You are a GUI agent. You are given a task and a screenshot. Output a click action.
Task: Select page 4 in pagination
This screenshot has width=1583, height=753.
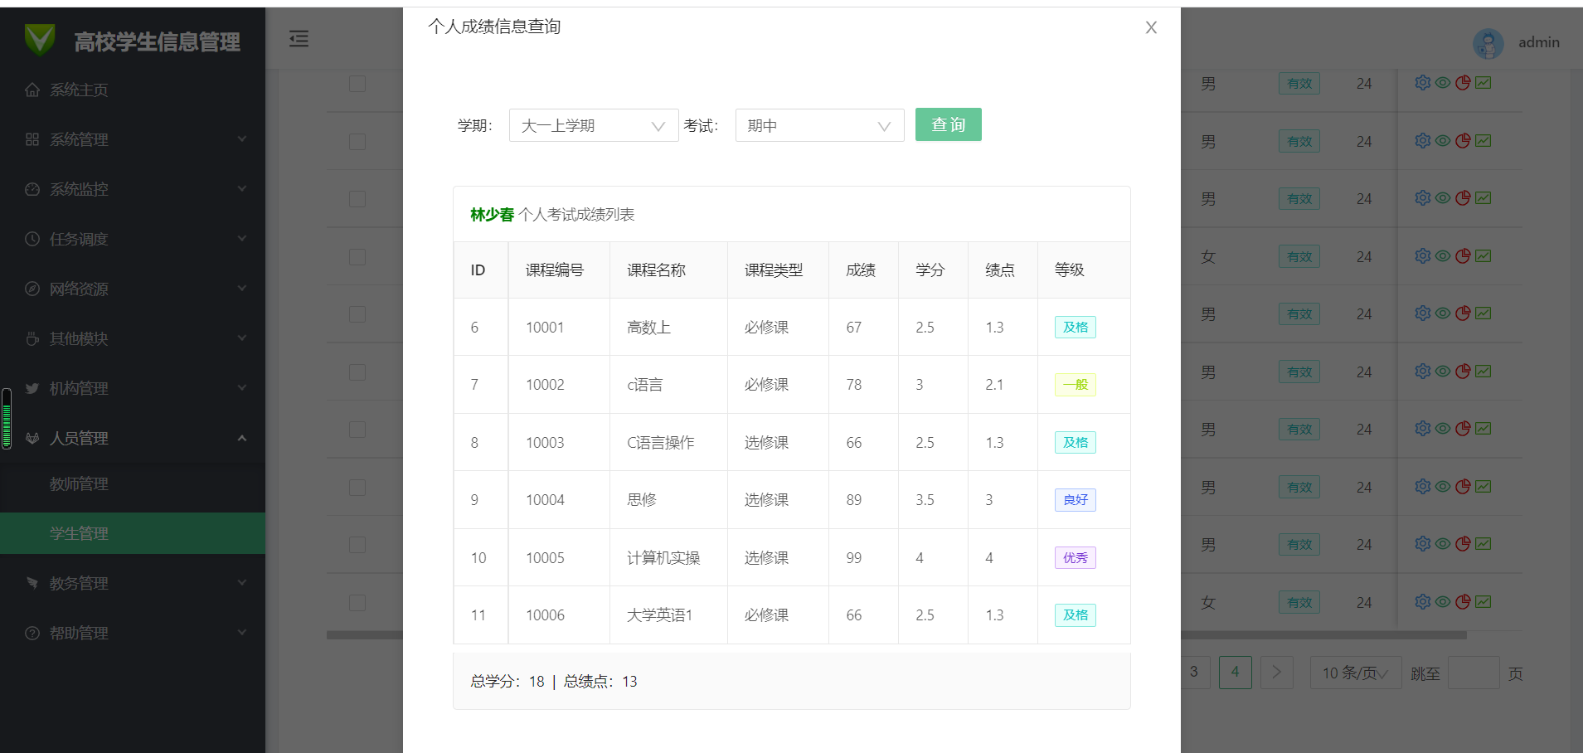[x=1236, y=673]
